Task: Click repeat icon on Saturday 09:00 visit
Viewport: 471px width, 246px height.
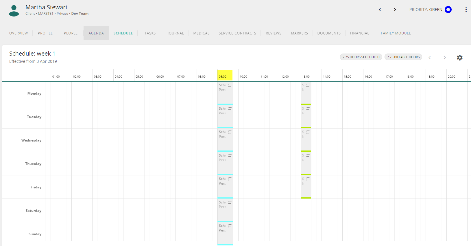Action: [x=230, y=202]
